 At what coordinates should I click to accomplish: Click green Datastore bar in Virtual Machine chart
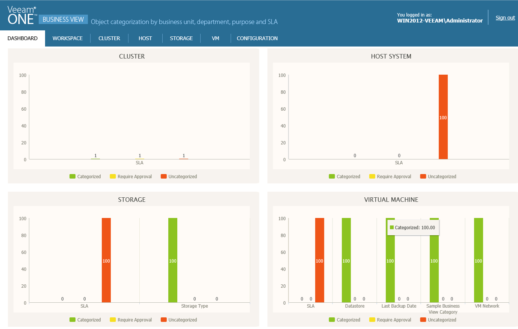346,260
